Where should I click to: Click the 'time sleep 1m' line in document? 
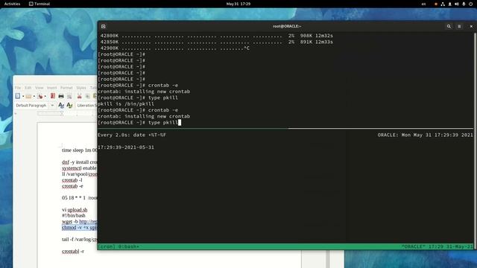[x=80, y=150]
